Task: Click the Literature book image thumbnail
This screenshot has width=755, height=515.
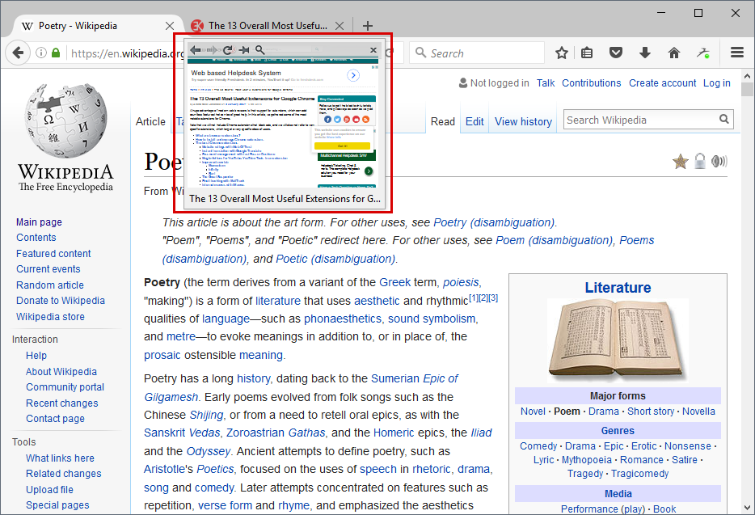Action: point(618,340)
